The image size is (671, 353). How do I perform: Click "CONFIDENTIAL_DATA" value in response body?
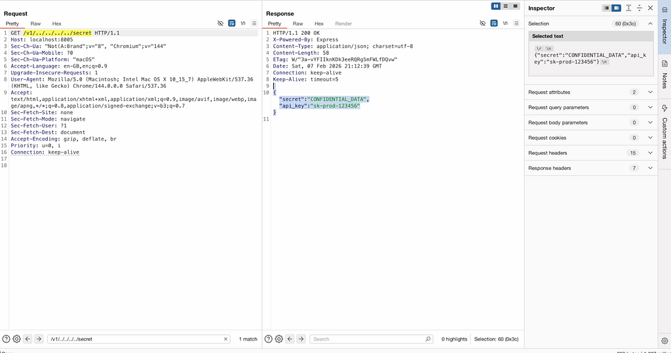[337, 99]
